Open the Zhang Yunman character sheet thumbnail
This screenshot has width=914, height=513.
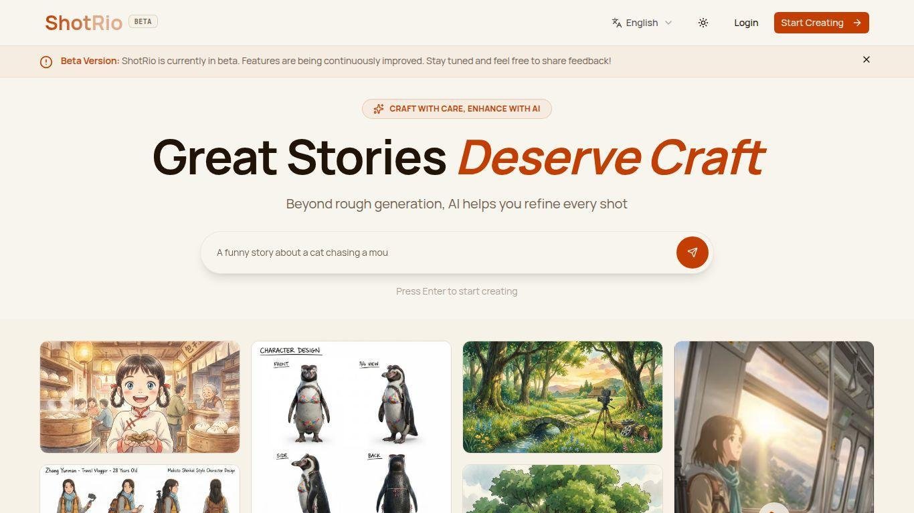(x=140, y=489)
